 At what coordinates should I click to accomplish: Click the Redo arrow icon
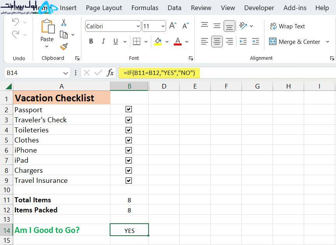coord(16,34)
